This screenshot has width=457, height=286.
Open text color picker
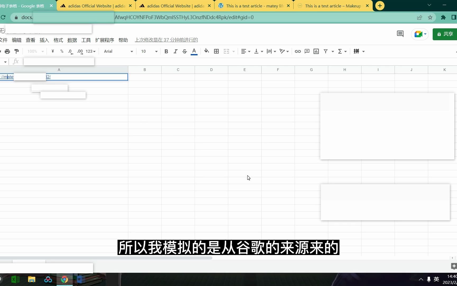(194, 51)
